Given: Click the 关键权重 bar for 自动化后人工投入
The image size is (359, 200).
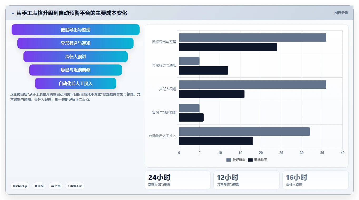Looking at the screenshot, I should [x=244, y=132].
